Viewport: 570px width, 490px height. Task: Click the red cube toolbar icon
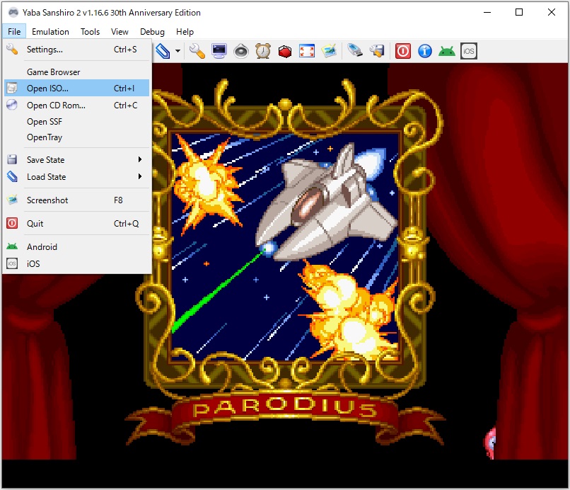[285, 51]
